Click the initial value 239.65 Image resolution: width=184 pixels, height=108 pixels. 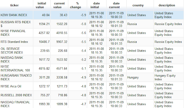click(45, 51)
